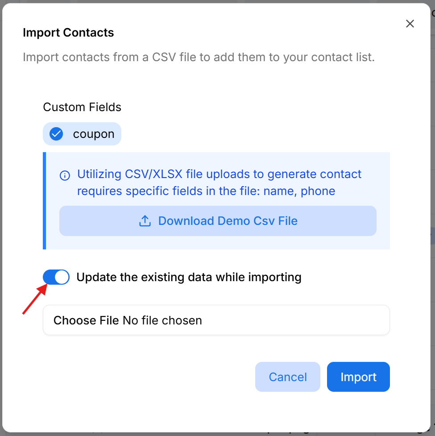Click the checkmark icon on the coupon chip

point(55,133)
